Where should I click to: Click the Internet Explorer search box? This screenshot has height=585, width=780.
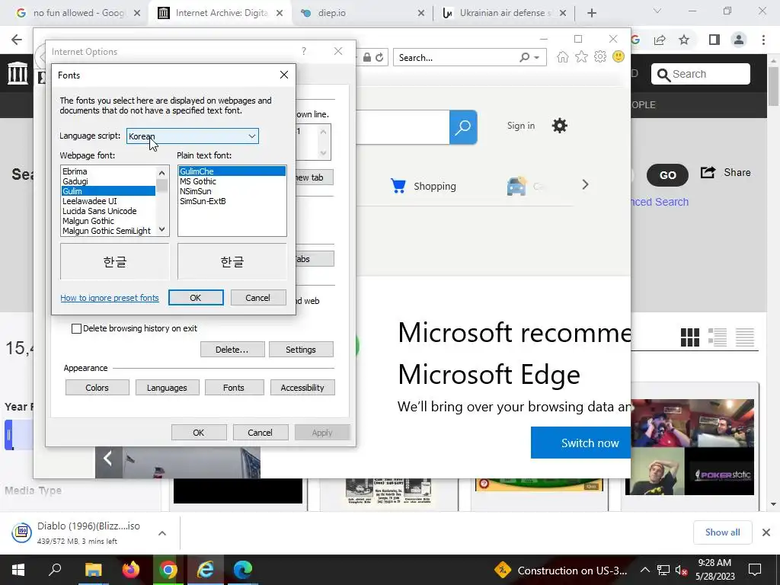click(456, 57)
